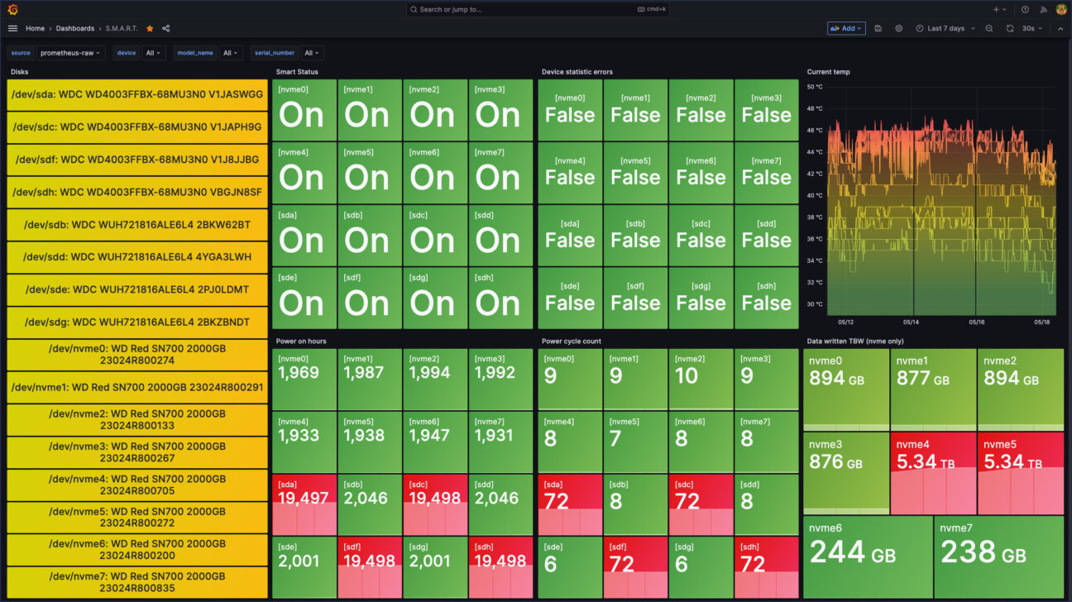
Task: Open the serial_number variable dropdown
Action: pos(312,53)
